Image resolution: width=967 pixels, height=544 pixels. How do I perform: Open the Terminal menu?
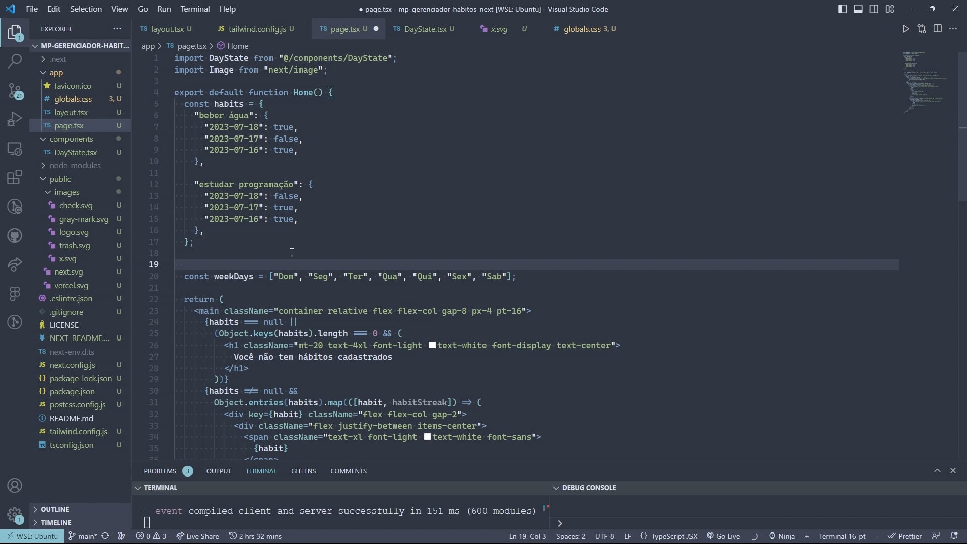[195, 9]
